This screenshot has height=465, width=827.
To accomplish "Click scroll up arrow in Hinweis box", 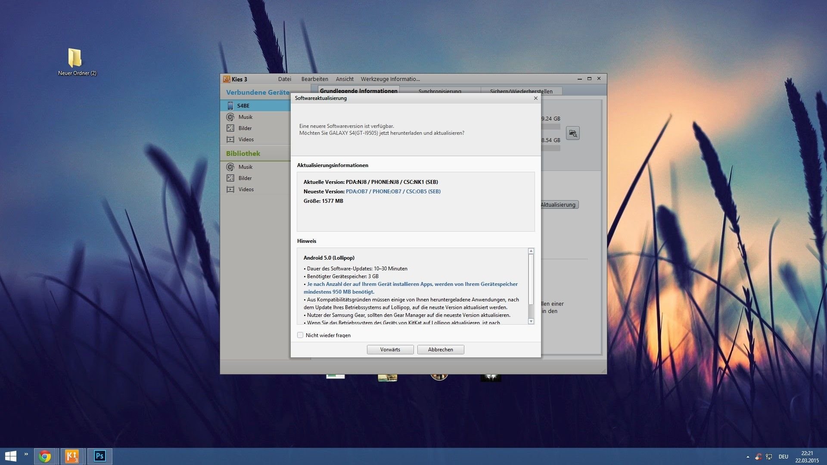I will point(531,251).
